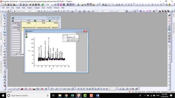Toggle Italic text formatting
Screen dimensions: 175x98
42,11
